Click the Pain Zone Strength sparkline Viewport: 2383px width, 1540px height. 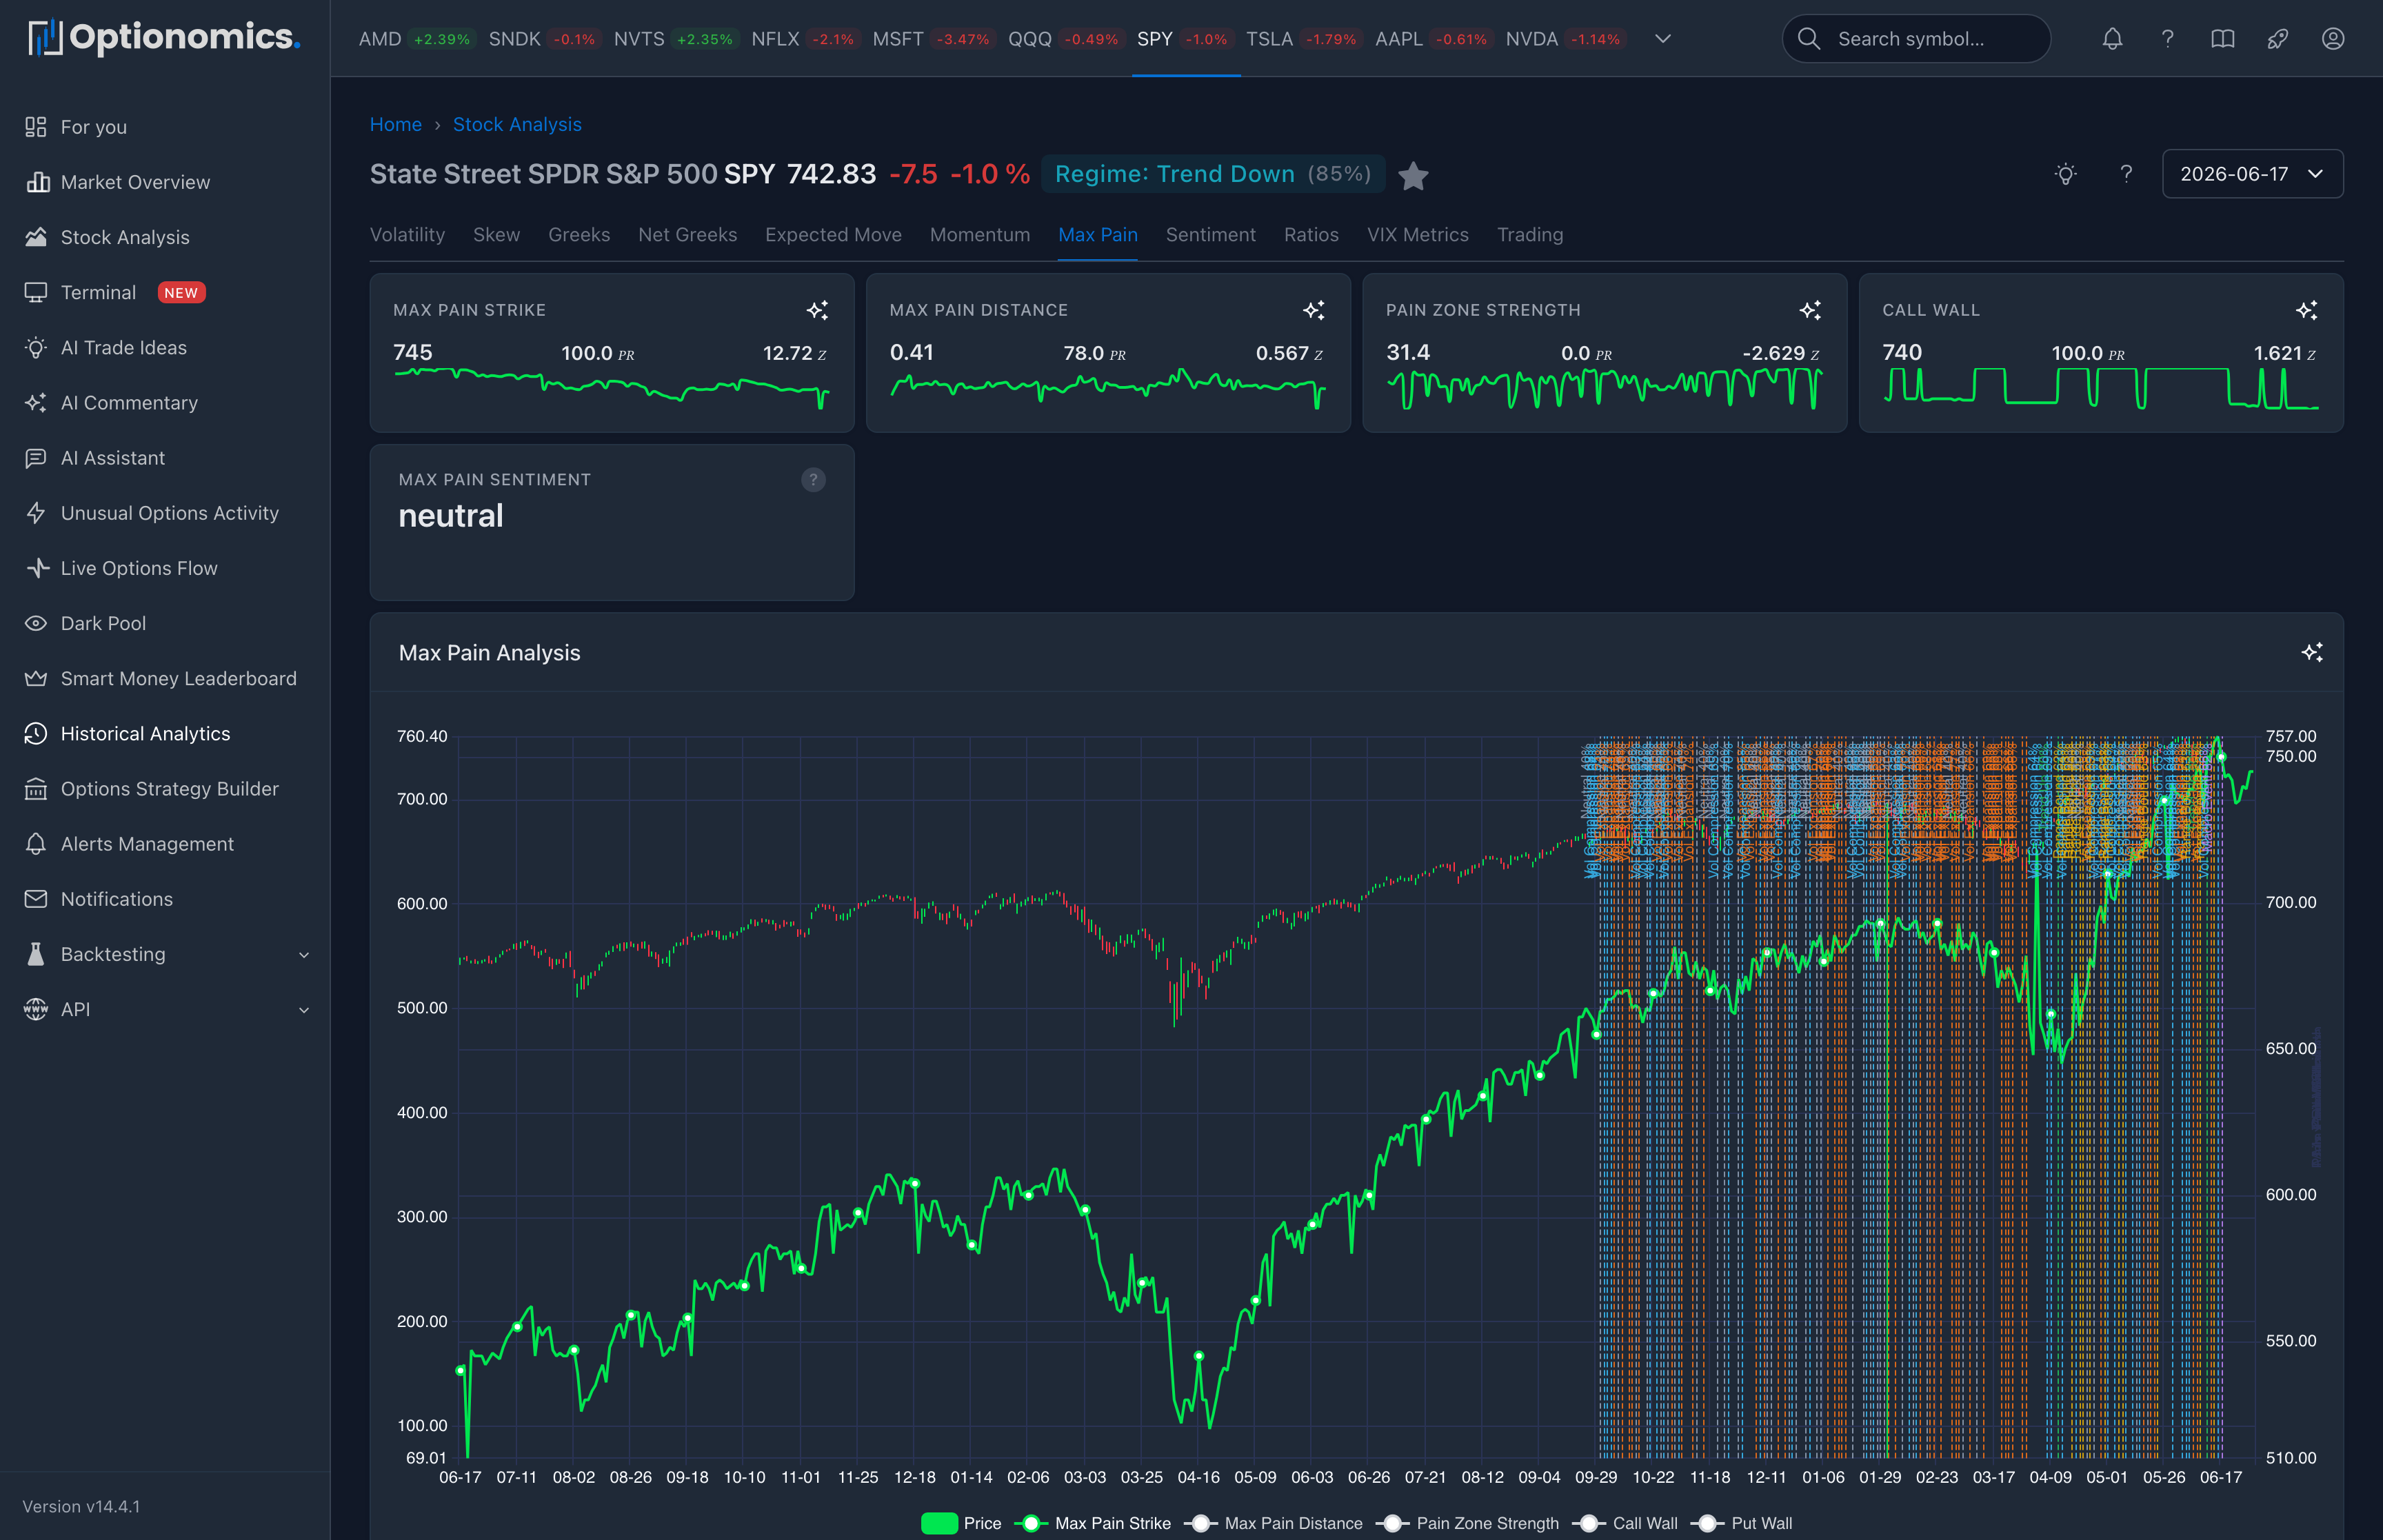click(1604, 388)
